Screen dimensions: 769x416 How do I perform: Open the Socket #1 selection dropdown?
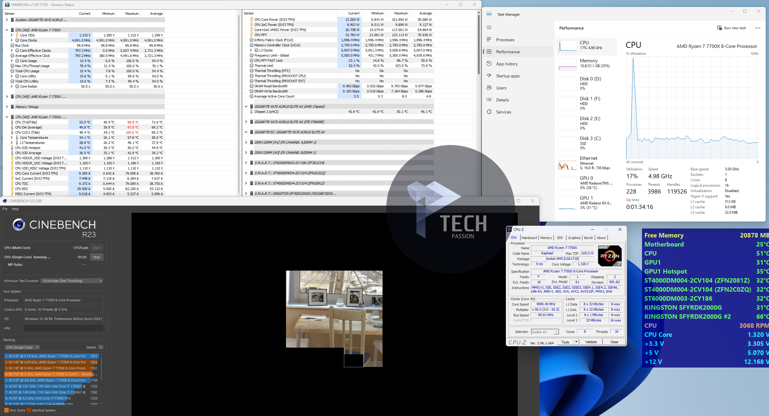tap(545, 332)
